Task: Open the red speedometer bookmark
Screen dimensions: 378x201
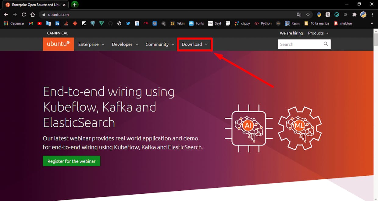Action: pyautogui.click(x=146, y=23)
